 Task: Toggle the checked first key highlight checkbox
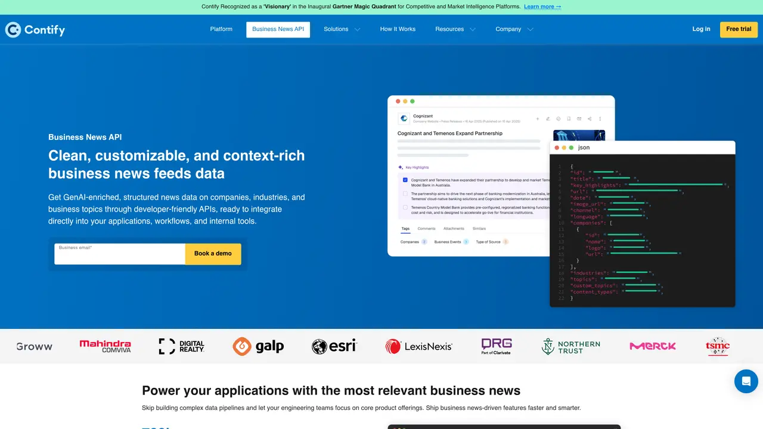click(x=405, y=180)
